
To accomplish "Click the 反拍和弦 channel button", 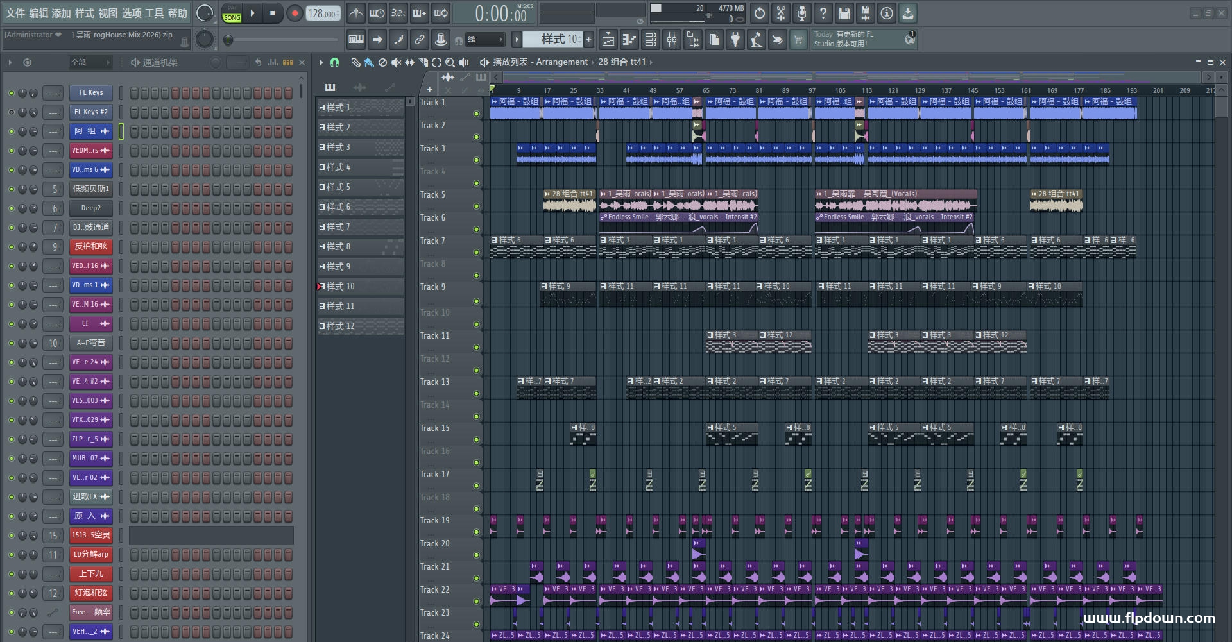I will (90, 246).
